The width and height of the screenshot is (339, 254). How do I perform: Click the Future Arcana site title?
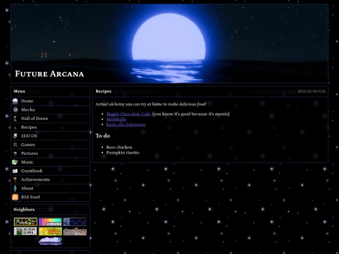point(50,74)
